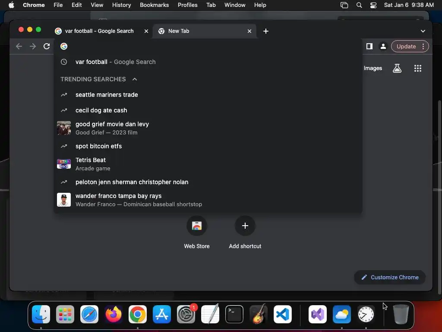Screen dimensions: 442x332
Task: Choose good grief movie dan levy suggestion
Action: point(208,128)
